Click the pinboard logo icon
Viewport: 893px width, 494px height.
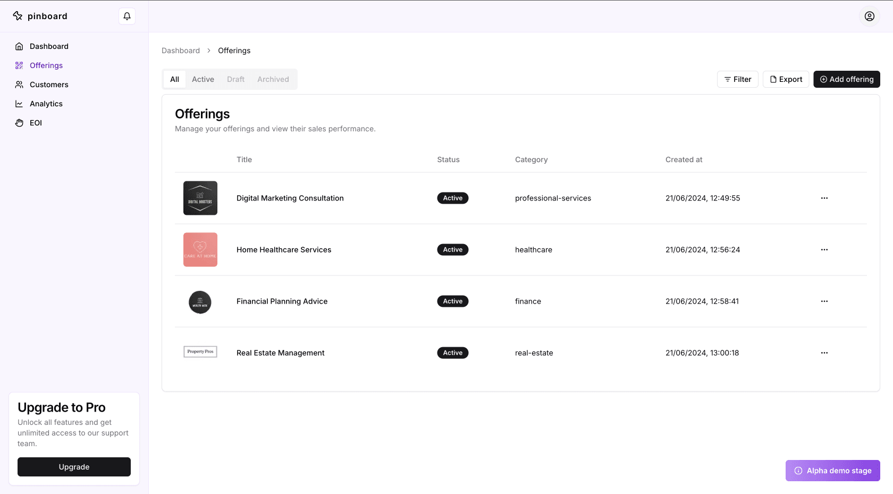coord(18,16)
